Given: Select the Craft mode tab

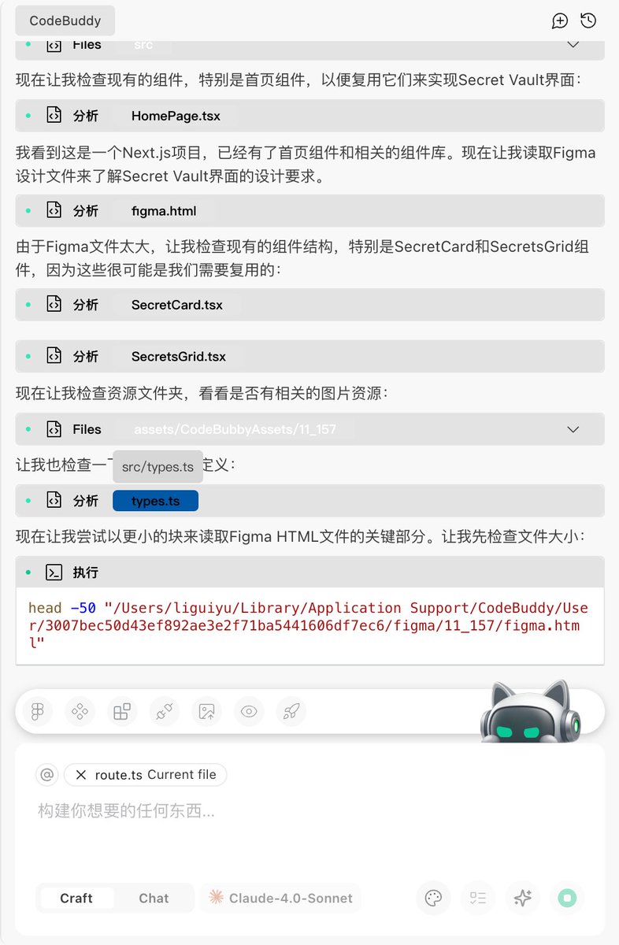Looking at the screenshot, I should point(76,898).
